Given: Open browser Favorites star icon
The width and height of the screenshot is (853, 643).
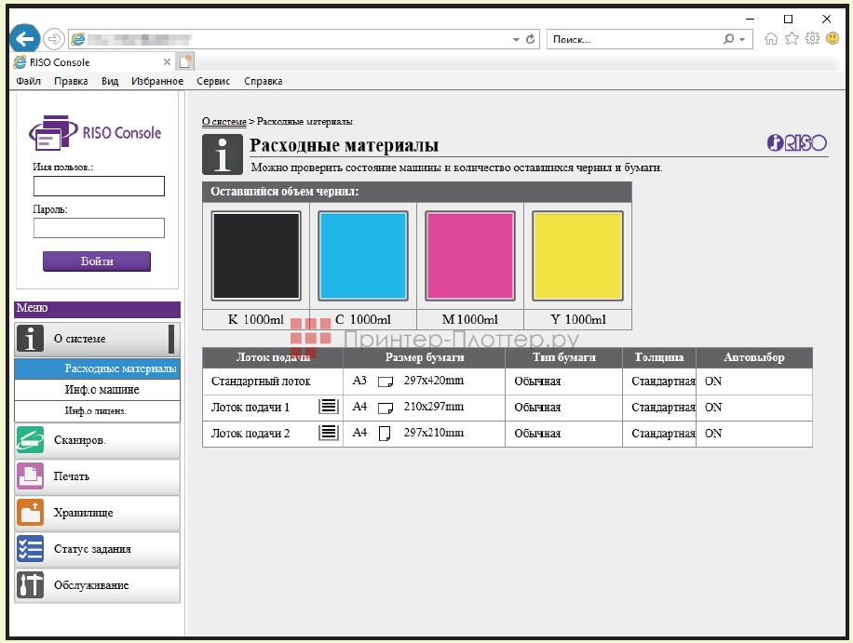Looking at the screenshot, I should click(x=792, y=39).
